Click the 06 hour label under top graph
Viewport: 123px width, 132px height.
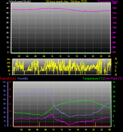(x=35, y=56)
